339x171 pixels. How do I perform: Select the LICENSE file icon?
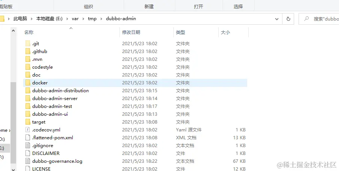pos(28,168)
